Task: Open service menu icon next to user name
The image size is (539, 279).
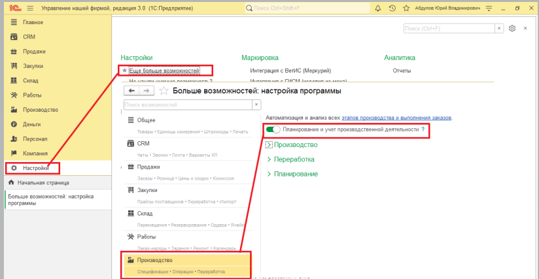Action: click(x=489, y=8)
